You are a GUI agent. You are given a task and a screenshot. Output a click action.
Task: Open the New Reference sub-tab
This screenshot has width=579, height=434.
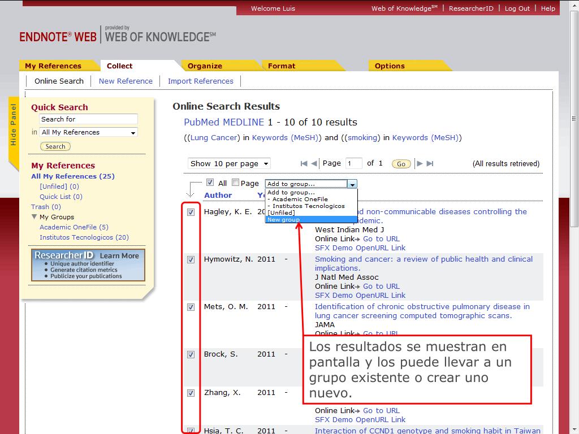pyautogui.click(x=126, y=81)
